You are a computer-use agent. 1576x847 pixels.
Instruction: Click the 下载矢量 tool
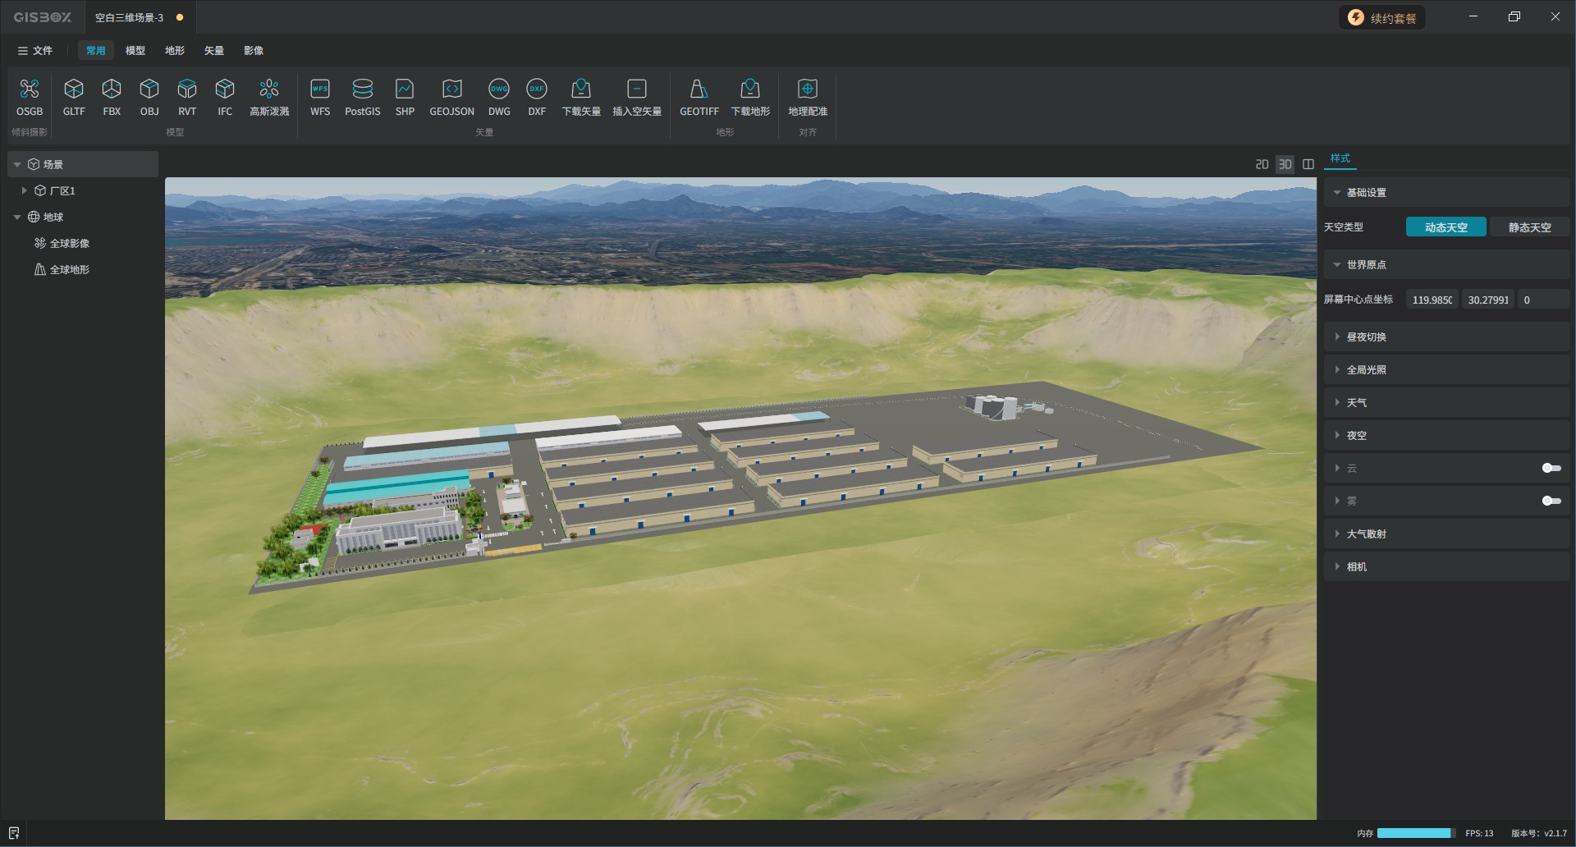(x=581, y=97)
